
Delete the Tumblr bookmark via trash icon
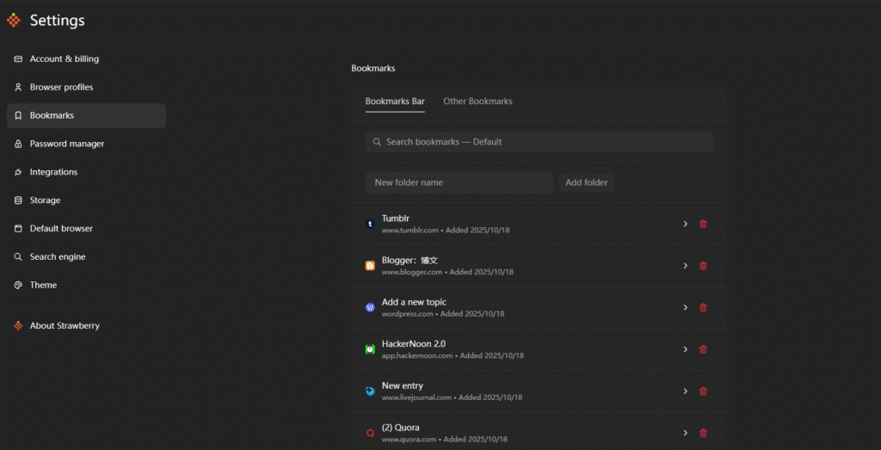pos(703,224)
